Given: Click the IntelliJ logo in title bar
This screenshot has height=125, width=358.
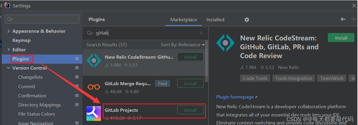Looking at the screenshot, I should (7, 6).
